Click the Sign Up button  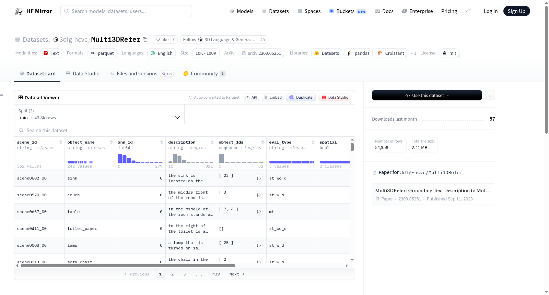click(517, 11)
